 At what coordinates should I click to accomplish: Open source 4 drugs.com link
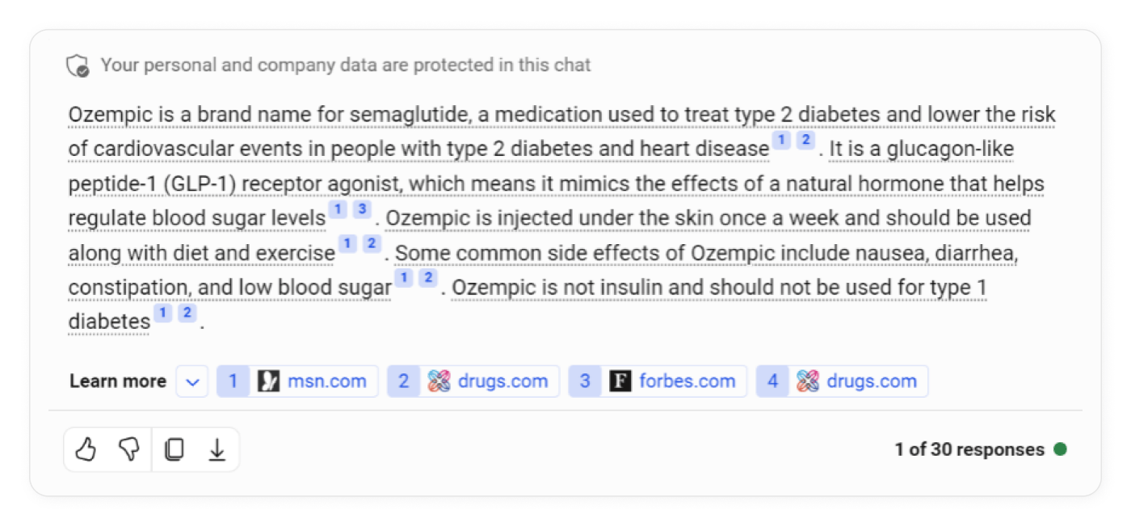pyautogui.click(x=871, y=382)
